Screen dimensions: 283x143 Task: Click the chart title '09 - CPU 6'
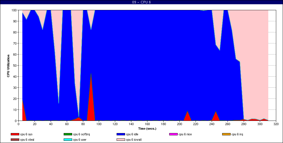141,2
